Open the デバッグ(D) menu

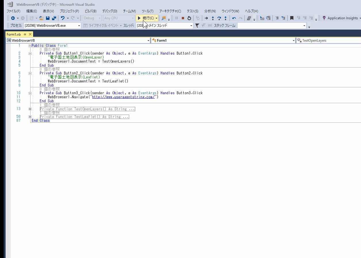[x=110, y=11]
